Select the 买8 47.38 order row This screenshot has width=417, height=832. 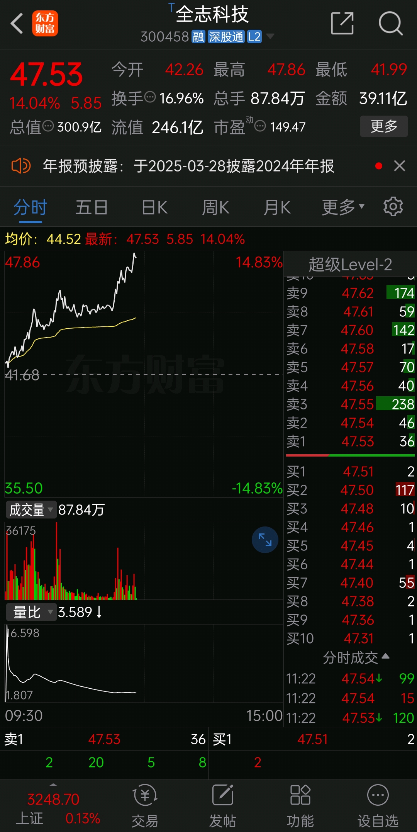(x=350, y=601)
